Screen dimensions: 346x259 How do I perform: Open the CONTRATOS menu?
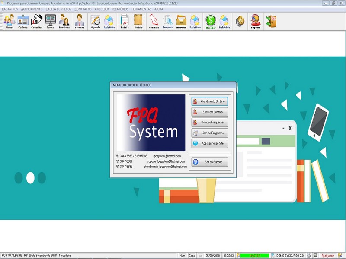83,9
